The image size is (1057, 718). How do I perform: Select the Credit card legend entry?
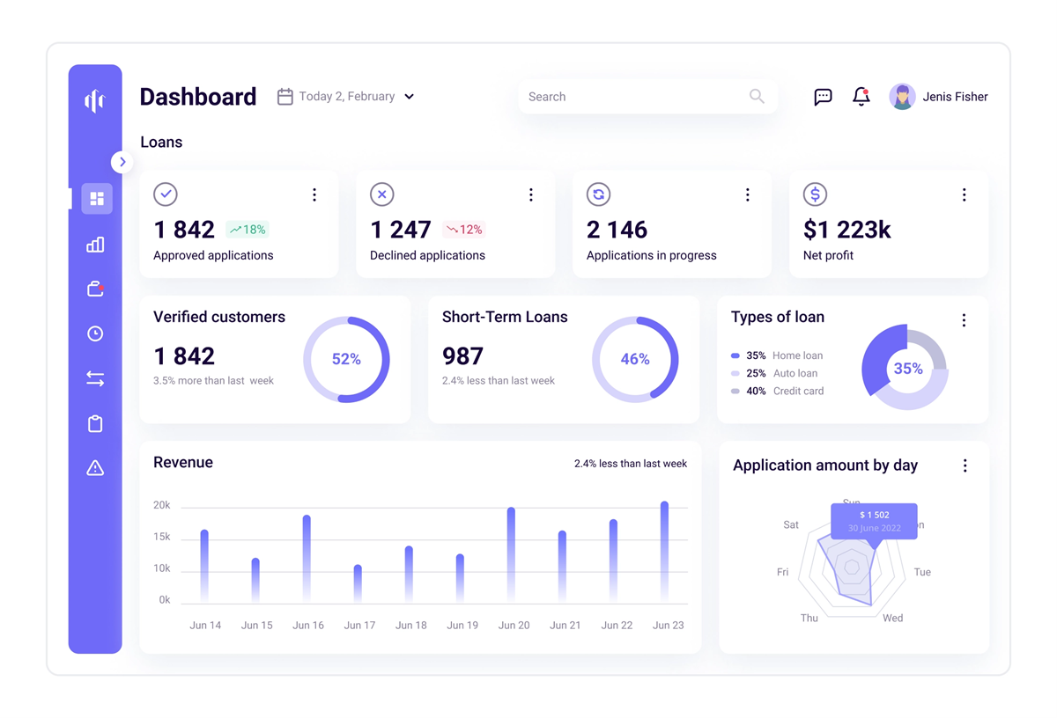778,391
